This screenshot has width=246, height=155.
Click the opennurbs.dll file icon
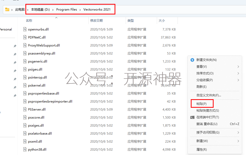pyautogui.click(x=25, y=29)
